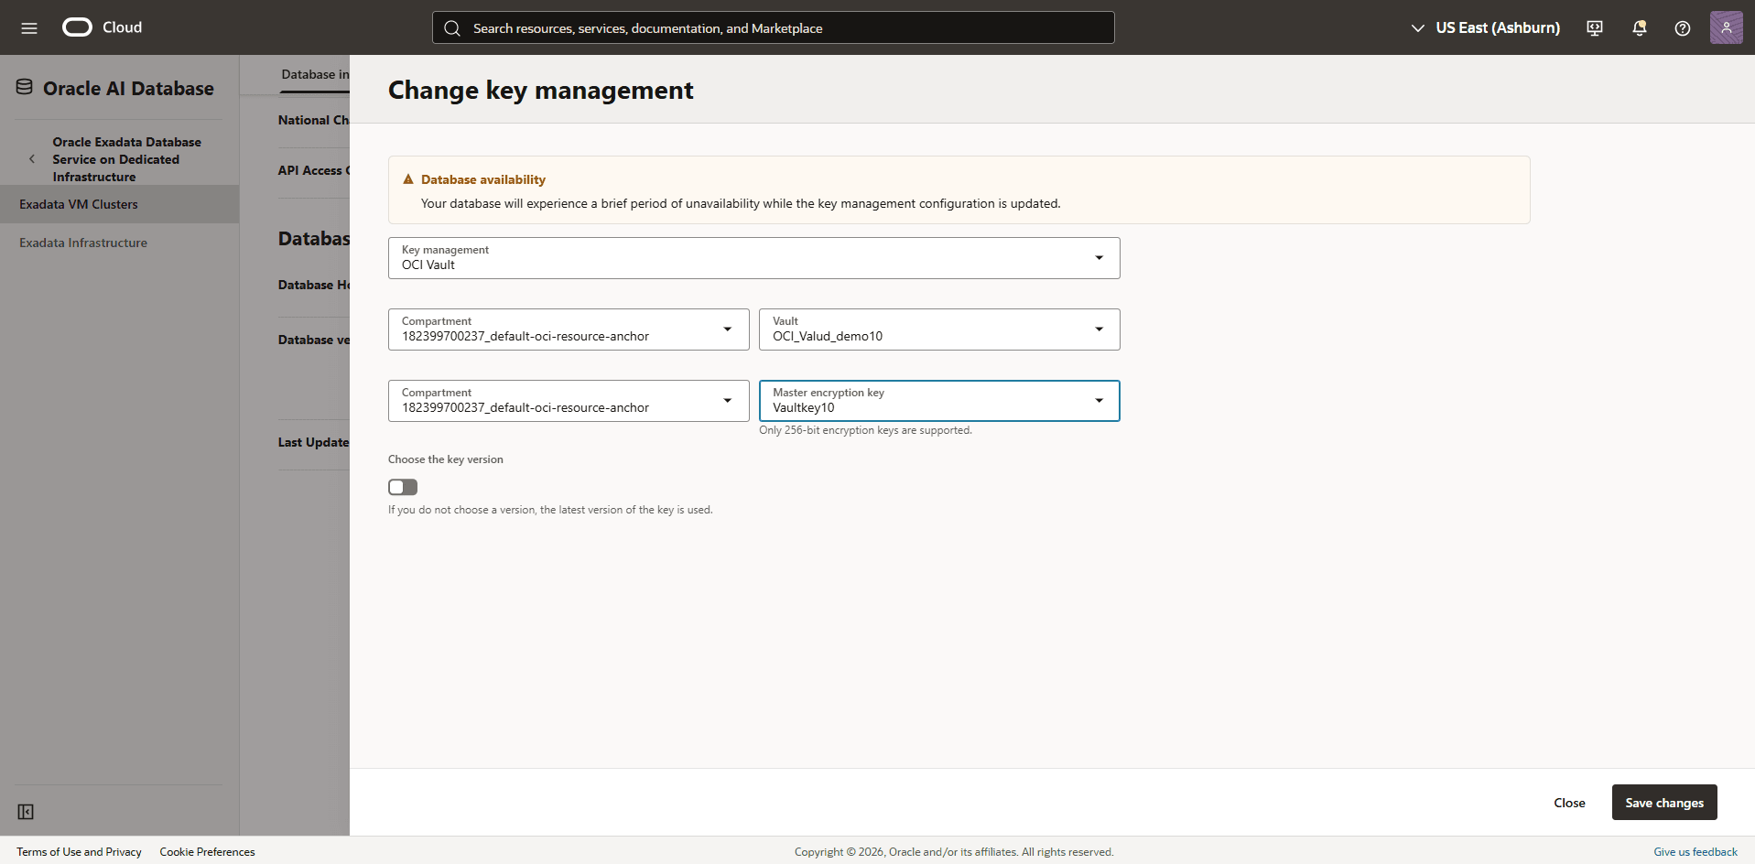Click the Database availability warning icon

point(408,179)
